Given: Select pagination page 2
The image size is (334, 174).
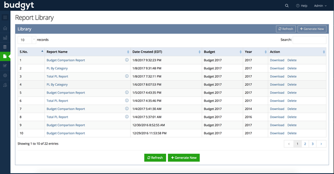Looking at the screenshot, I should (x=305, y=144).
